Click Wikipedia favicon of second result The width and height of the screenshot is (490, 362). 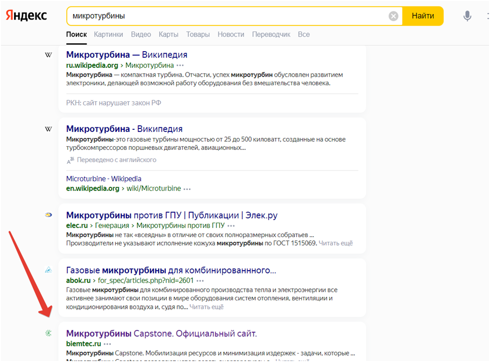pos(49,129)
